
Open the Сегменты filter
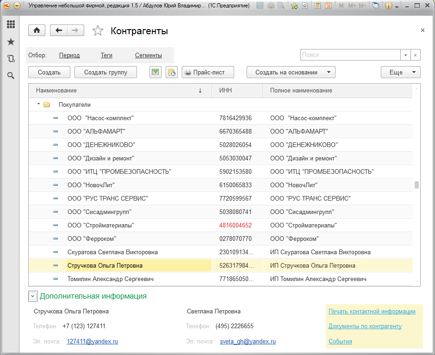(148, 55)
